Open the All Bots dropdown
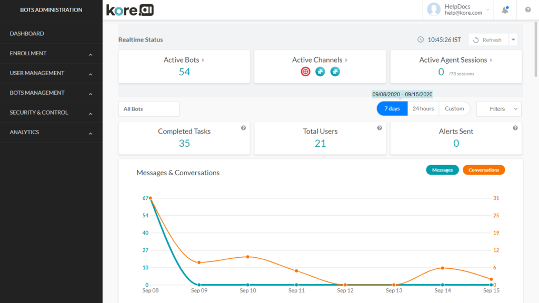 click(x=148, y=108)
